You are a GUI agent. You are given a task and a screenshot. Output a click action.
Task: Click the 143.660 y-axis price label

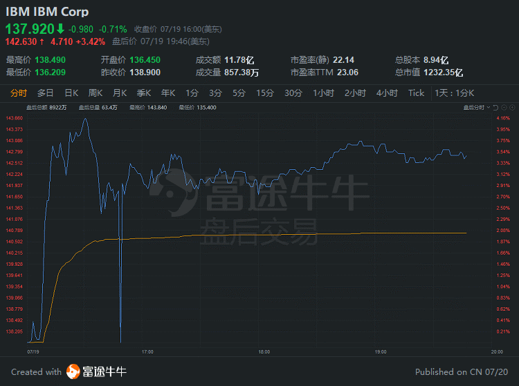(15, 118)
